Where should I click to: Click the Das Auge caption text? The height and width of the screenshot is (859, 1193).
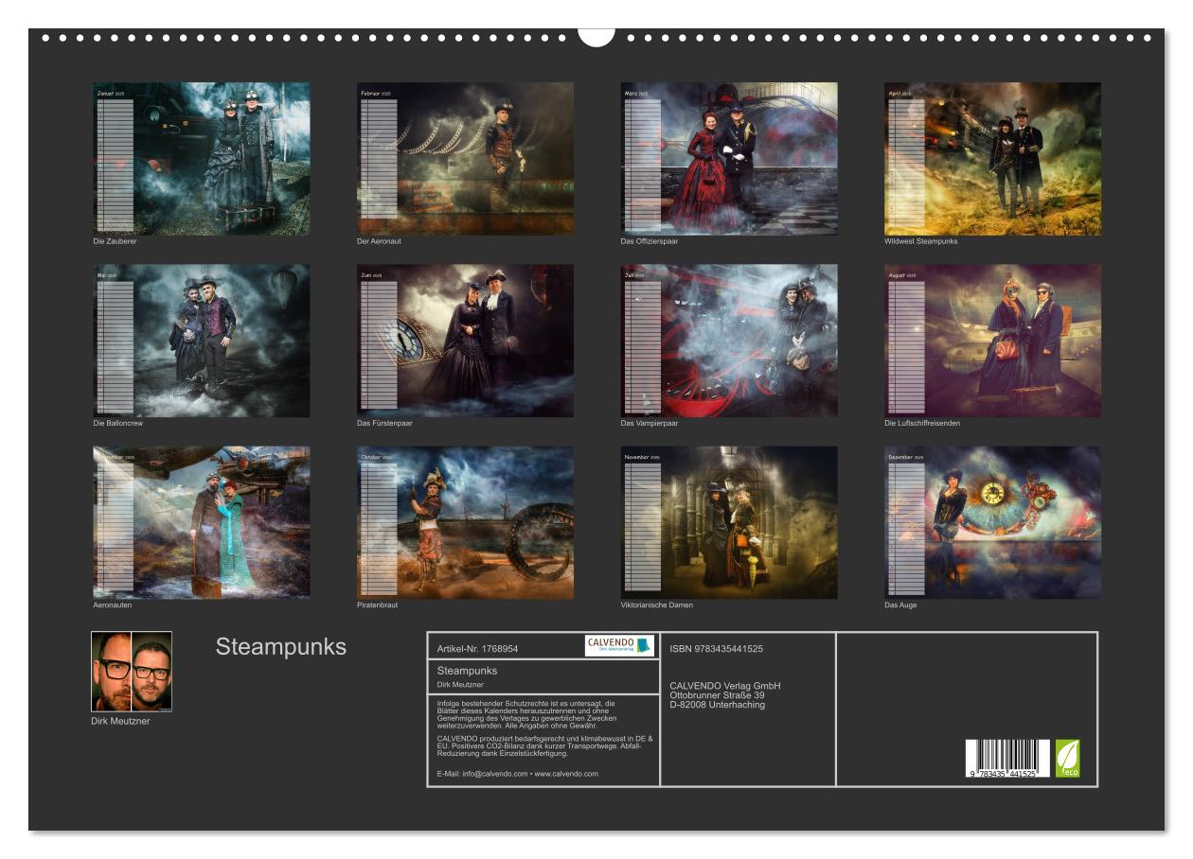coord(900,605)
